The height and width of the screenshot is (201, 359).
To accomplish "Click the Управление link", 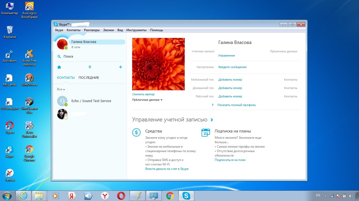I will point(227,56).
